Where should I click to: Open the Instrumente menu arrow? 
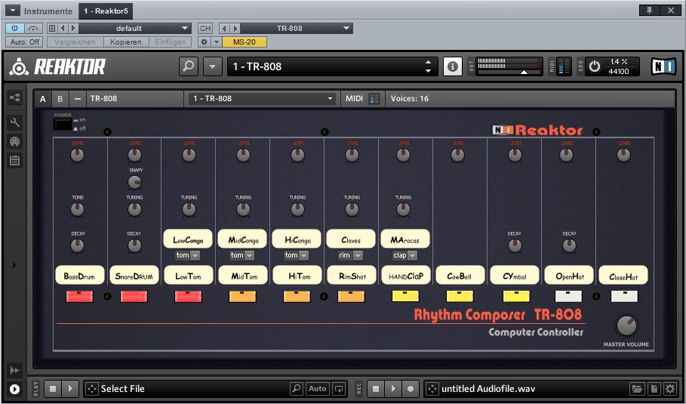coord(13,11)
